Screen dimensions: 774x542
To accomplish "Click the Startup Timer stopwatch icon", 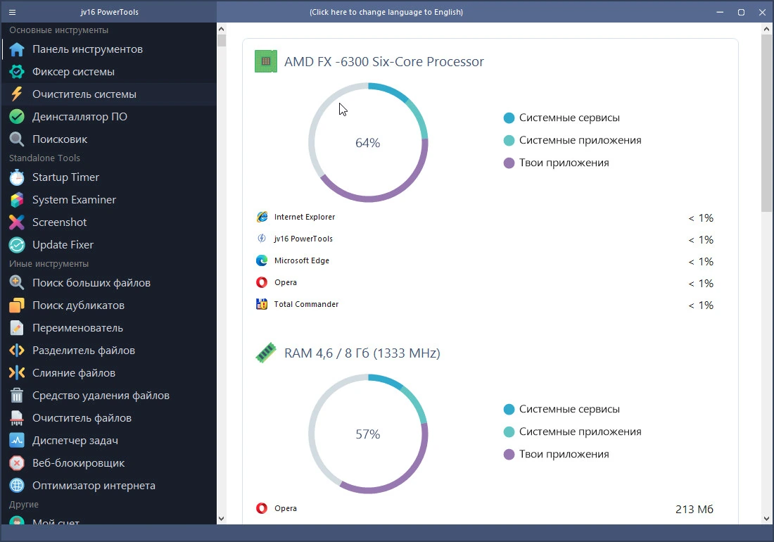I will coord(17,177).
